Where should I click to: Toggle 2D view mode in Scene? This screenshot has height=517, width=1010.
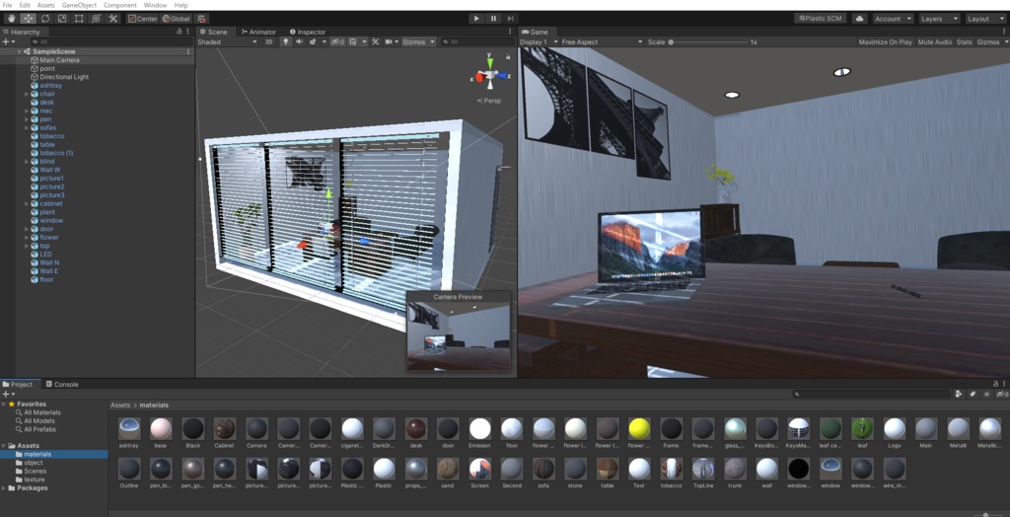click(269, 41)
